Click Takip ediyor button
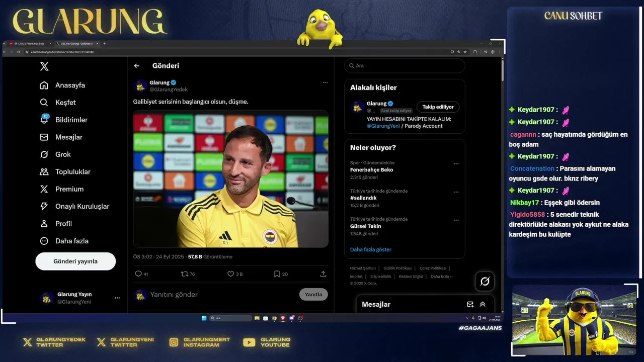 438,107
